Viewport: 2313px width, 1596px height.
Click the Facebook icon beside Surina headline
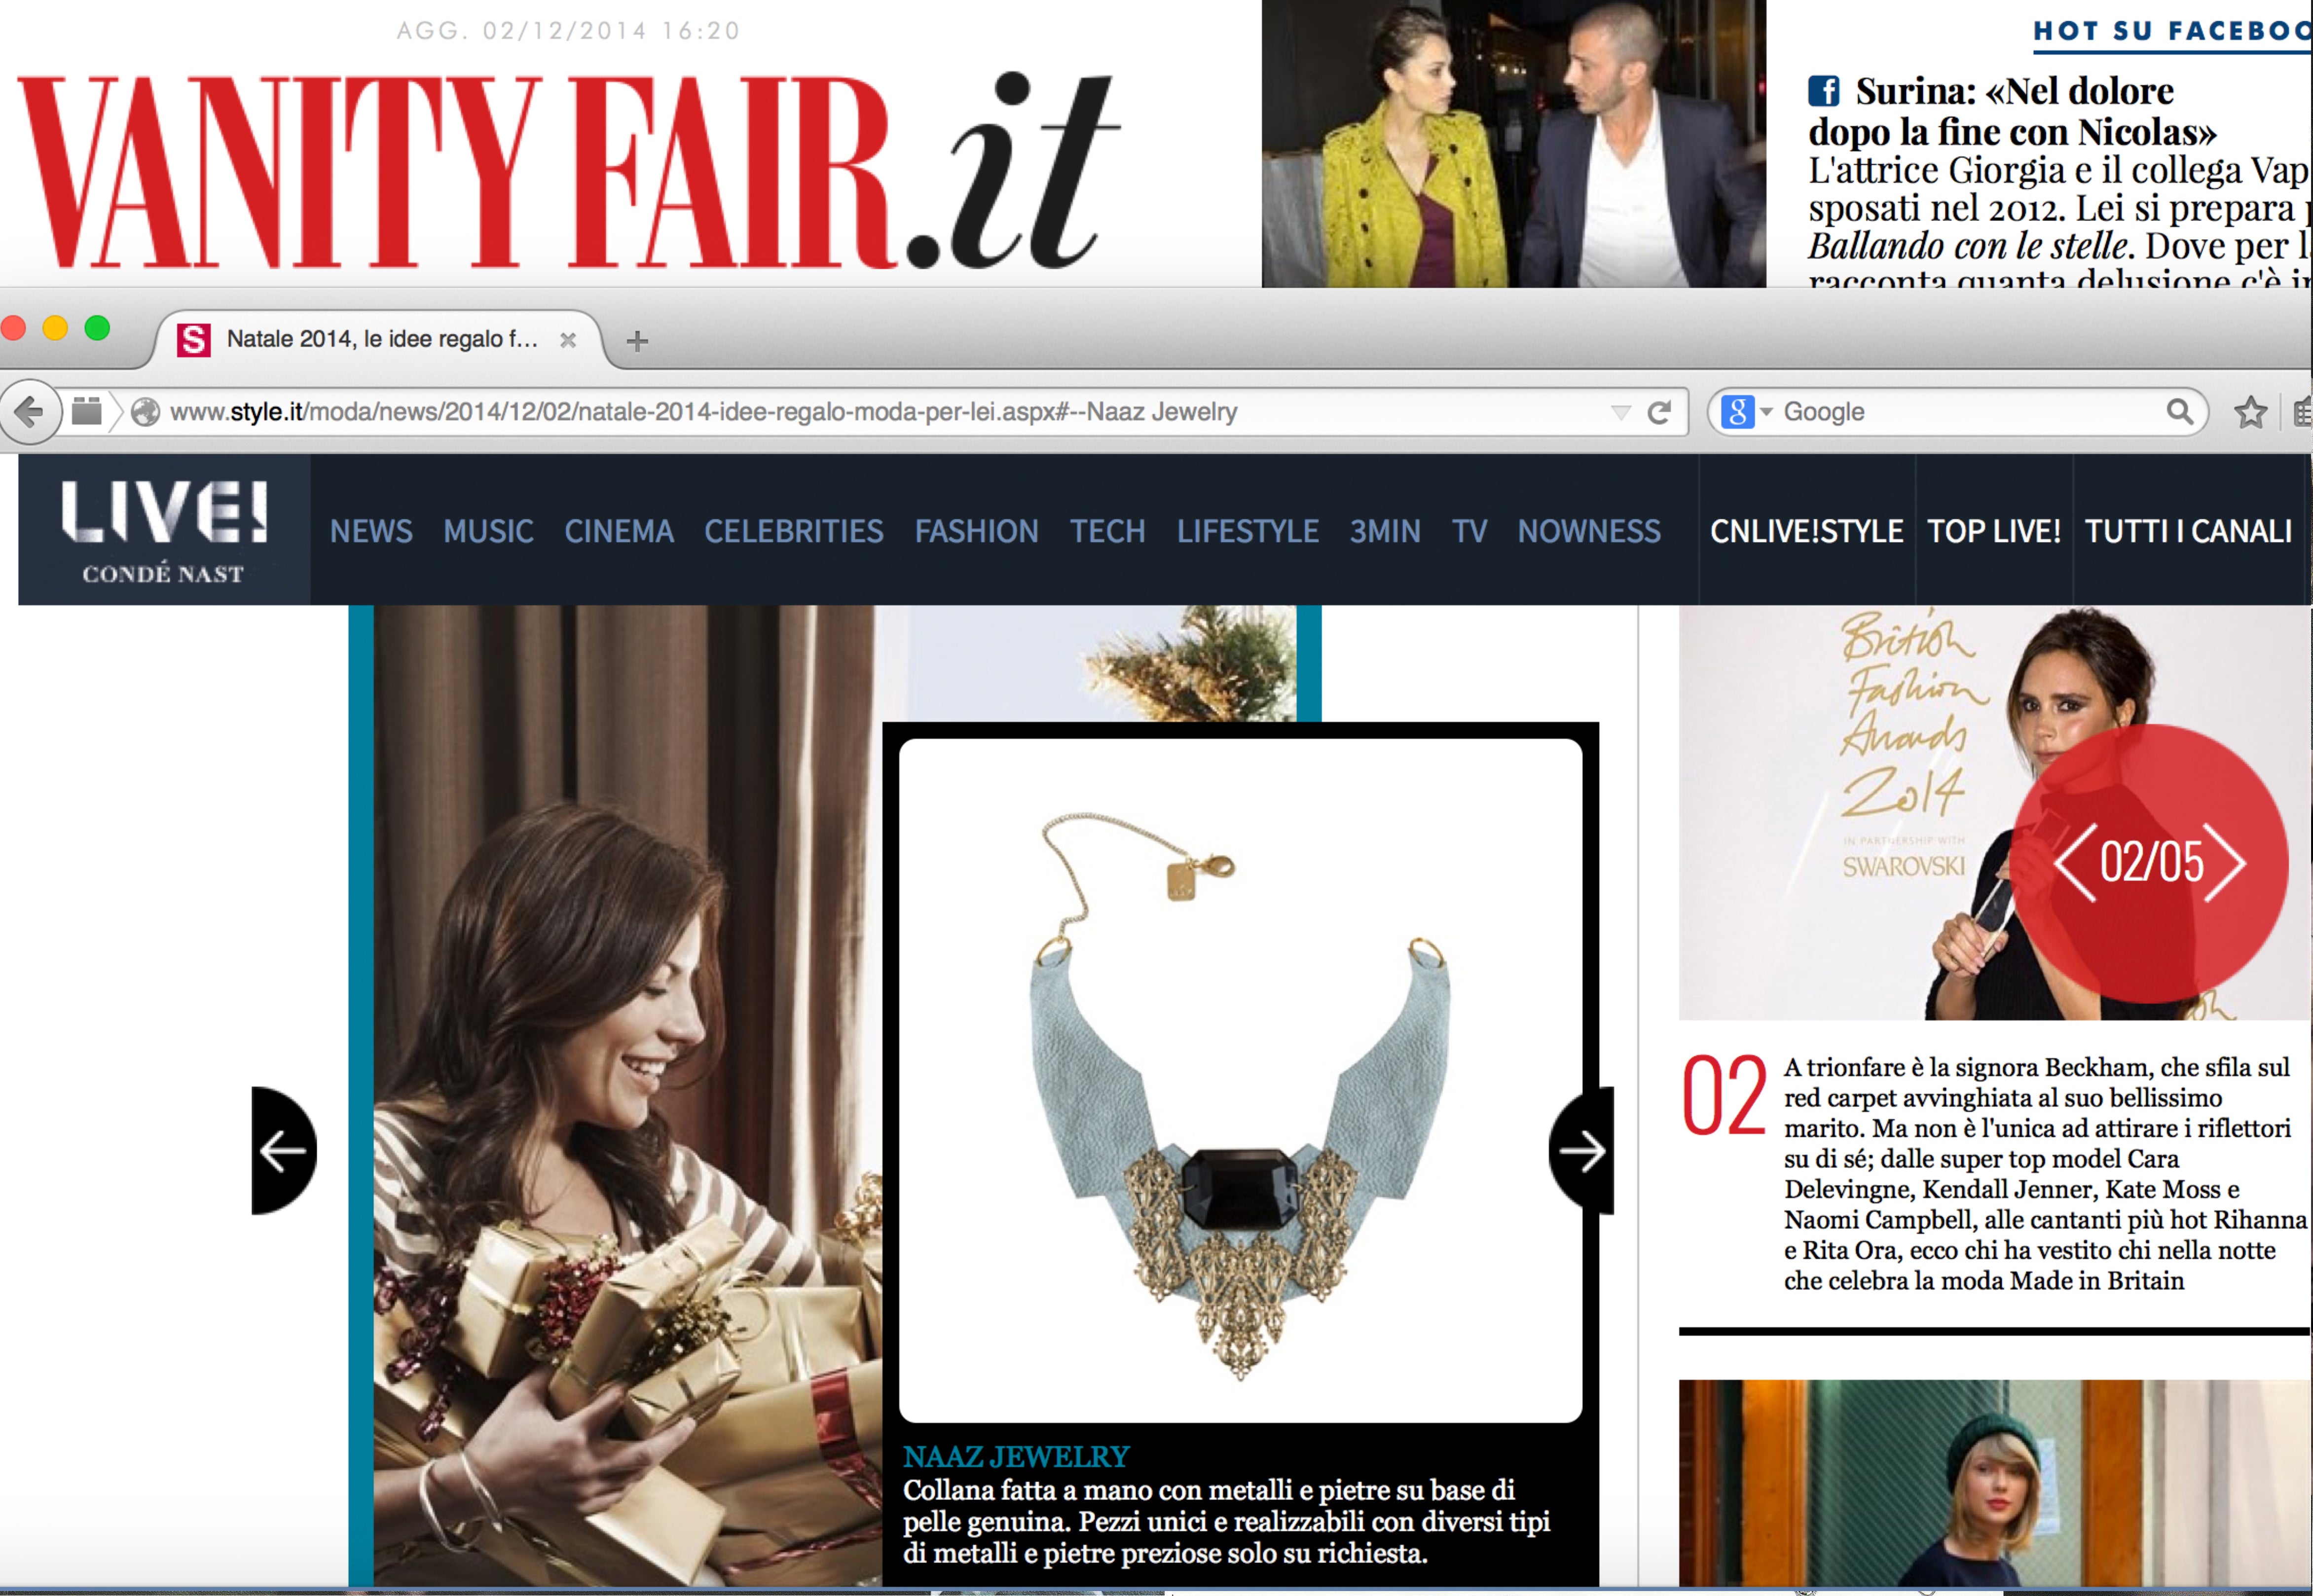coord(1824,91)
